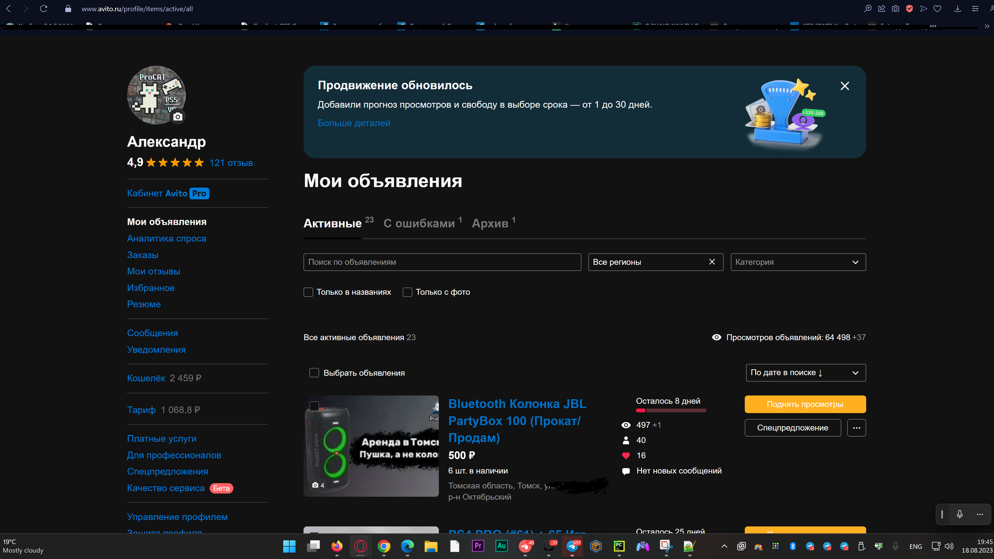Click Поднять просмотры for JBL listing
Screen dimensions: 994x559
(x=805, y=404)
